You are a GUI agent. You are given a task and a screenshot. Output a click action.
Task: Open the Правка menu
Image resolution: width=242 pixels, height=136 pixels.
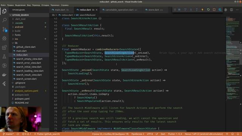click(10, 5)
